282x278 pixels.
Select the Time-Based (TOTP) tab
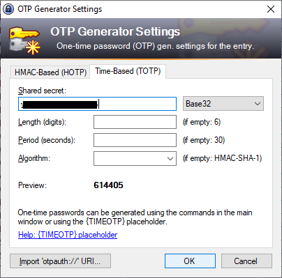[128, 71]
